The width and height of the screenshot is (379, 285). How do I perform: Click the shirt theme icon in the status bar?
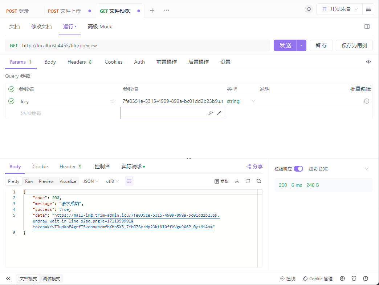tap(354, 278)
